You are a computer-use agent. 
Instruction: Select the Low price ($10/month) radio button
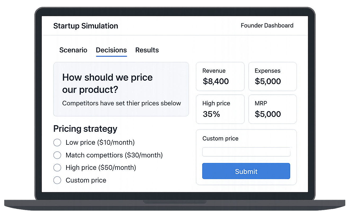[57, 143]
